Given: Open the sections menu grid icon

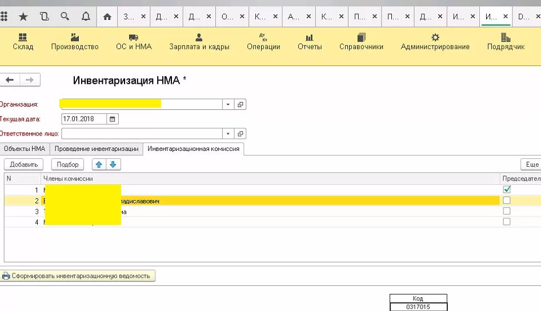Looking at the screenshot, I should [x=3, y=16].
